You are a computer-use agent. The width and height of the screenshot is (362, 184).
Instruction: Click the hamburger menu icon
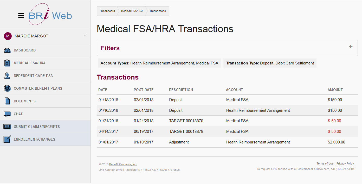tap(21, 16)
